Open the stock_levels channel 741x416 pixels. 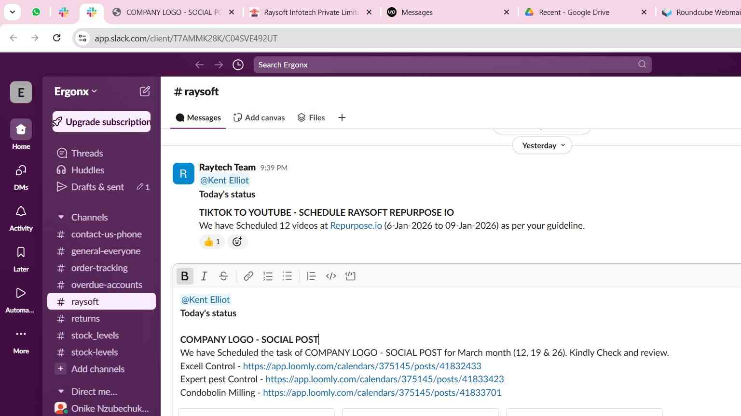[101, 335]
